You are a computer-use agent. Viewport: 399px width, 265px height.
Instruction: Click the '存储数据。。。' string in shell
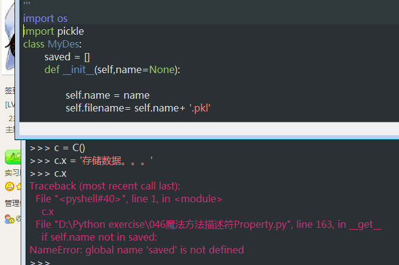[116, 161]
